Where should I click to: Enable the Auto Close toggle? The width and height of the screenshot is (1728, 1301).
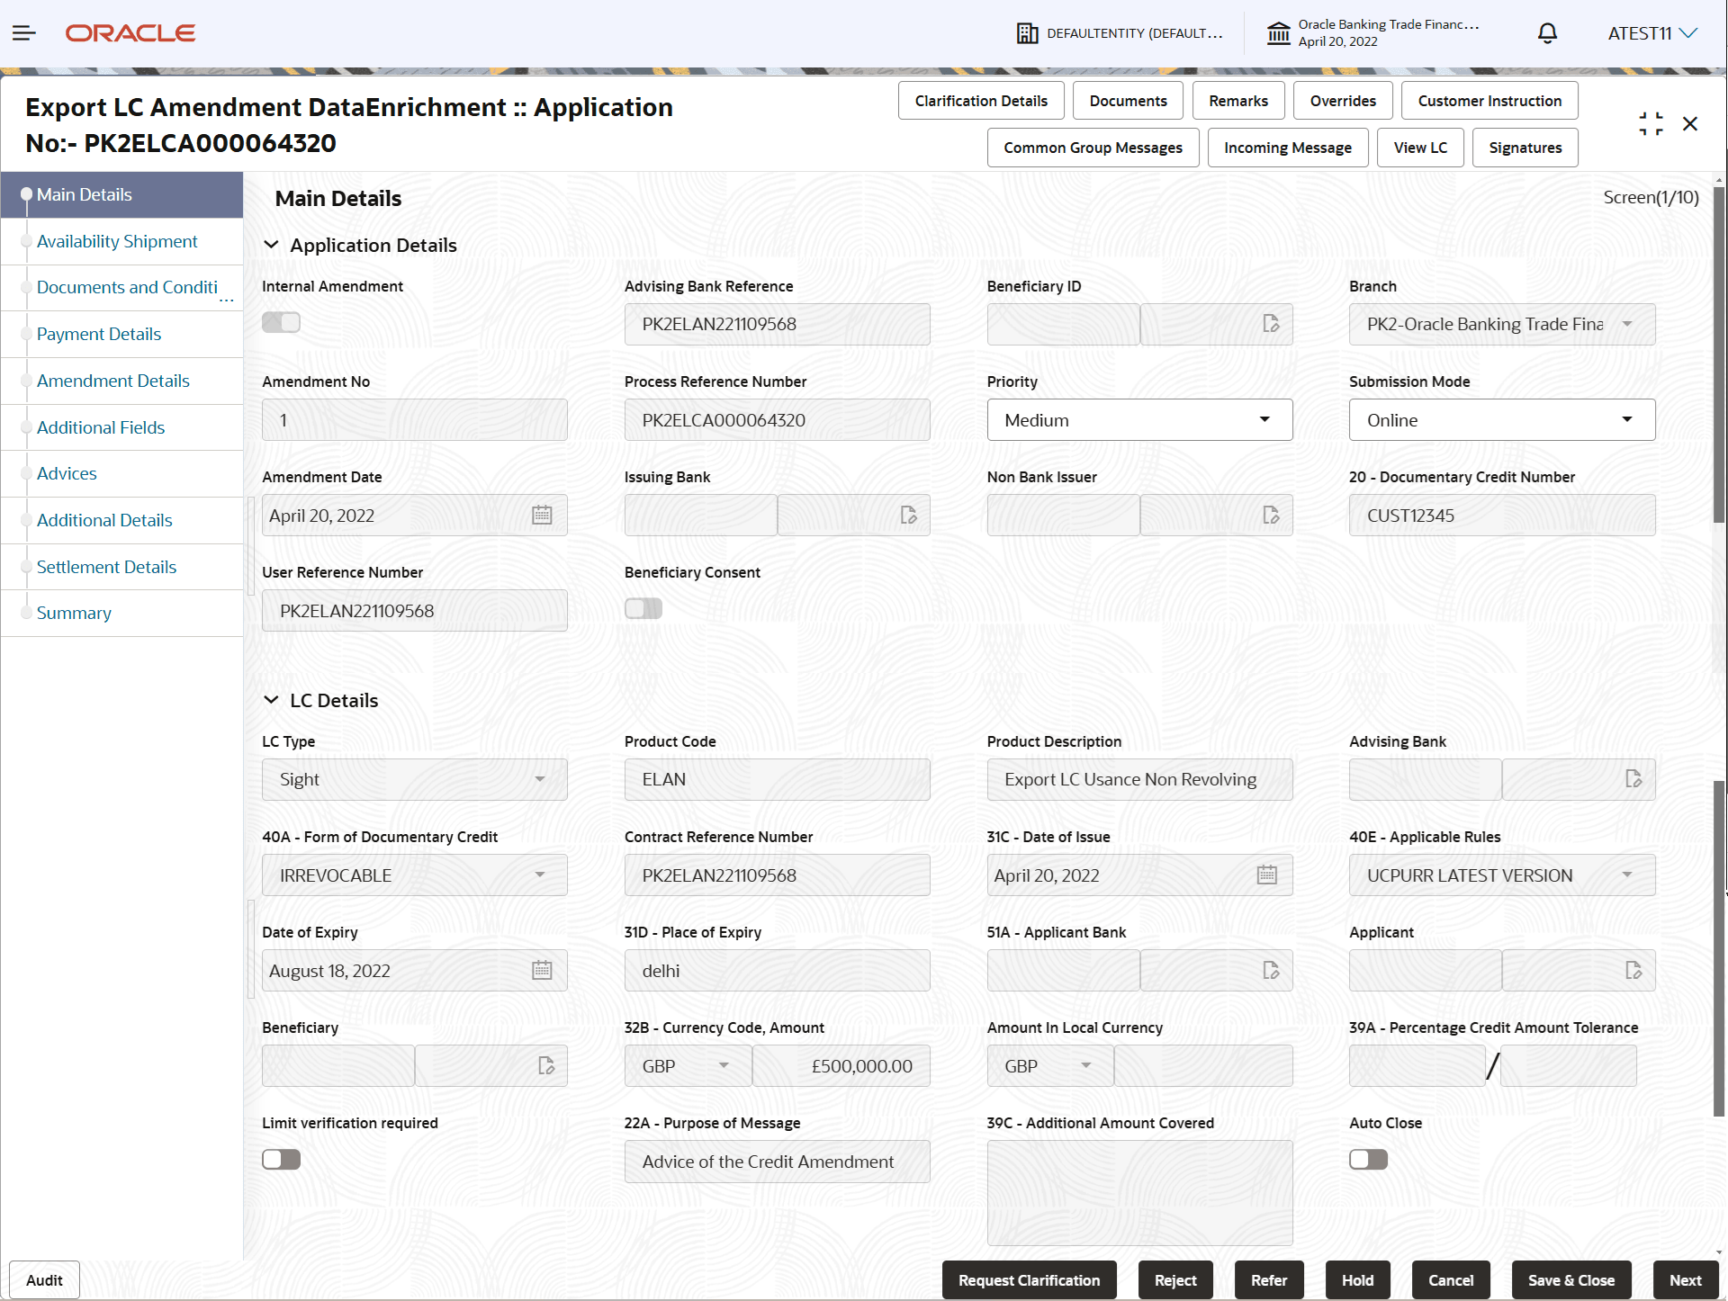click(x=1368, y=1159)
